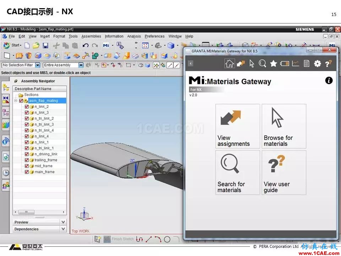Click Finish Sketch button
The height and width of the screenshot is (256, 341).
(x=119, y=239)
